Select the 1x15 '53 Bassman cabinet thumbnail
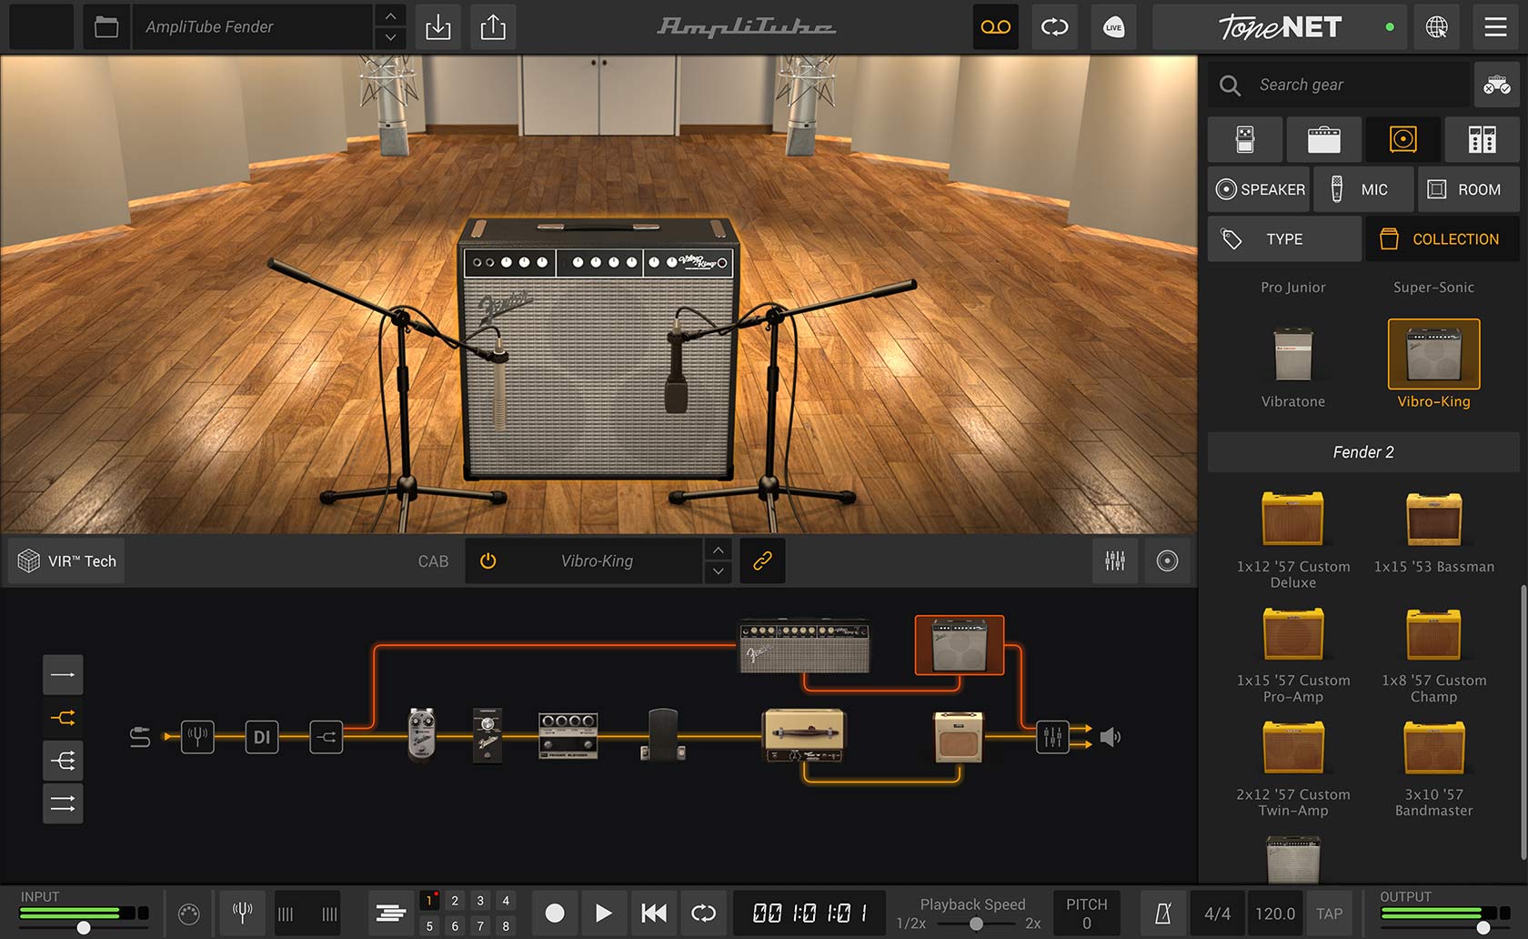Viewport: 1528px width, 939px height. (x=1433, y=520)
